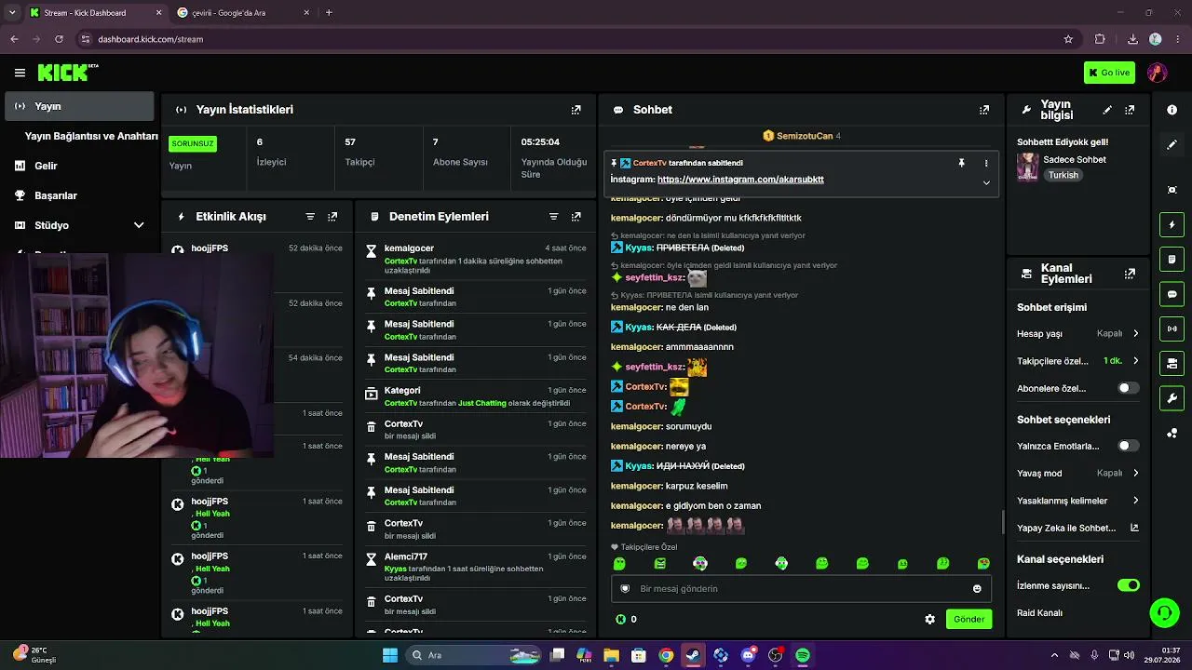Open Hesap yaşı setting arrow
Screen dimensions: 1192x670
pyautogui.click(x=1135, y=333)
